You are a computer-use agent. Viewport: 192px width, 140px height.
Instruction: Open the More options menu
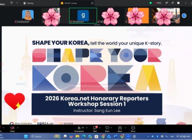click(x=133, y=129)
